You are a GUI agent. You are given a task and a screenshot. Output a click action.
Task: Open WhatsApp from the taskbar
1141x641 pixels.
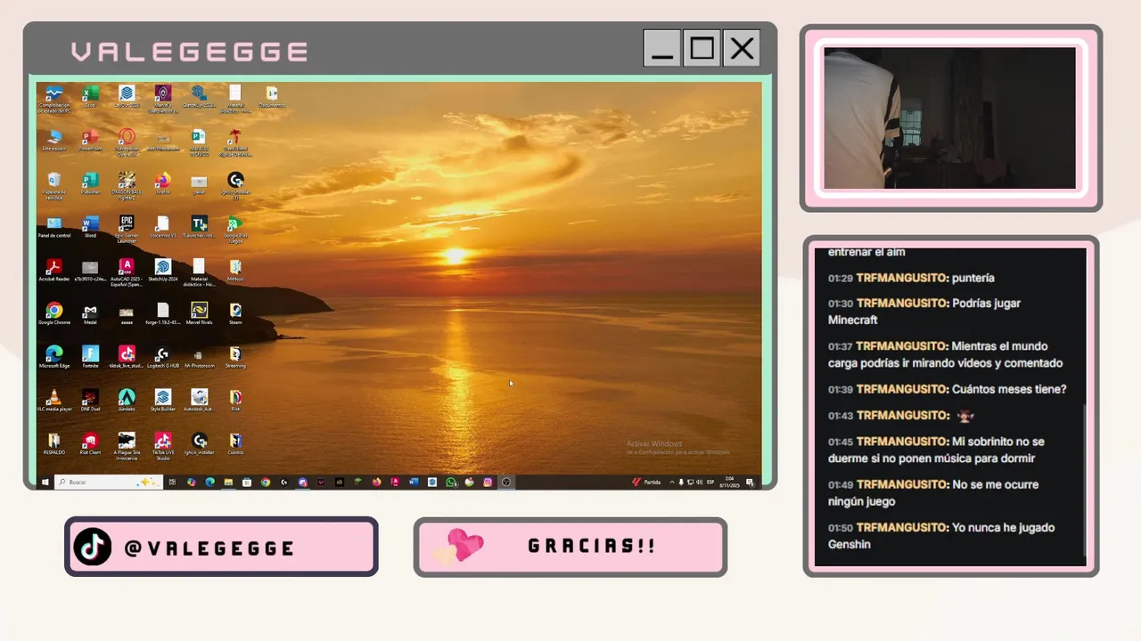point(451,482)
